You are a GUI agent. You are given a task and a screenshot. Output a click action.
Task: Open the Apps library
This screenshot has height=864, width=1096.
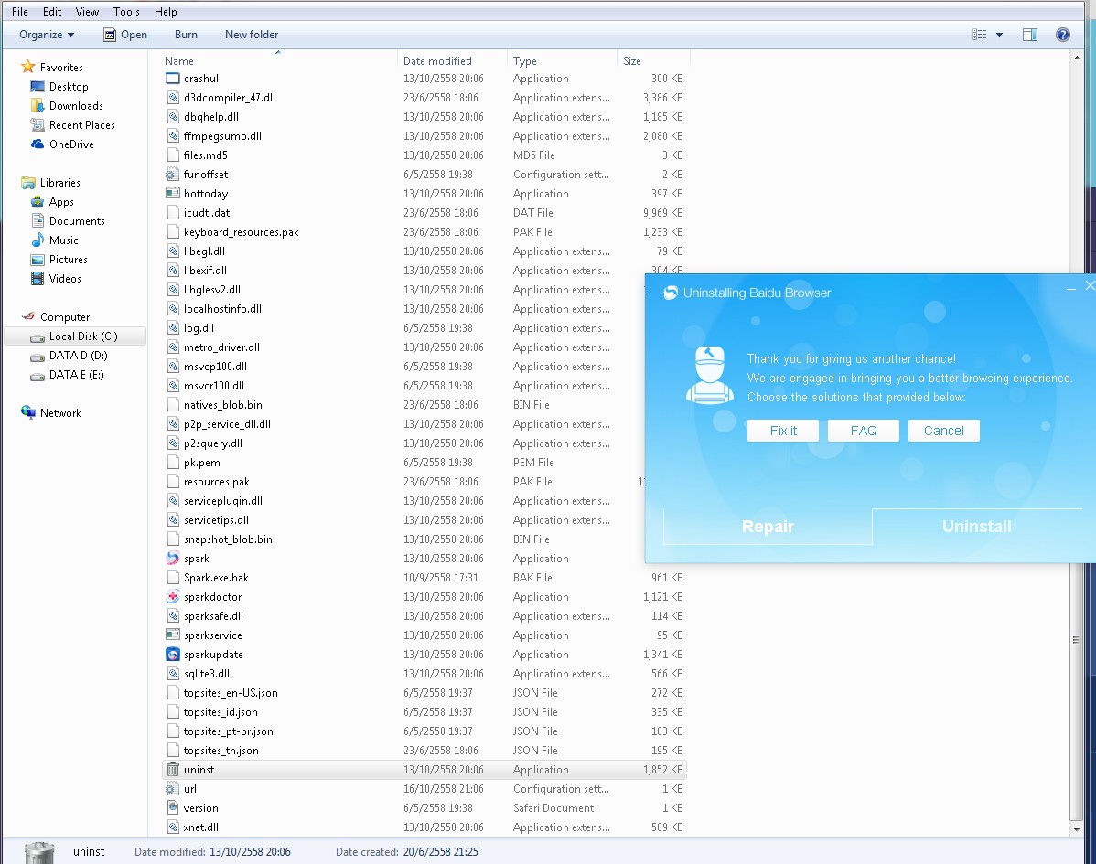tap(61, 202)
